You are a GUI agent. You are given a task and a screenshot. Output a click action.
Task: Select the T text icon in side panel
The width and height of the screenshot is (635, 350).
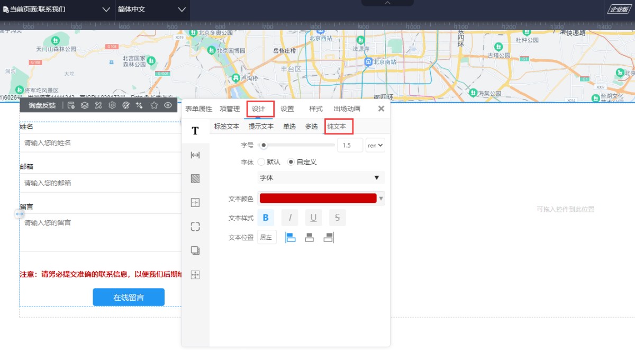pyautogui.click(x=195, y=131)
